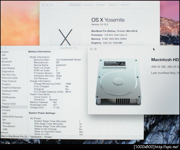This screenshot has height=150, width=180.
Task: Click Mac's MacBook Pro (2) in path bar
Action: point(14,136)
